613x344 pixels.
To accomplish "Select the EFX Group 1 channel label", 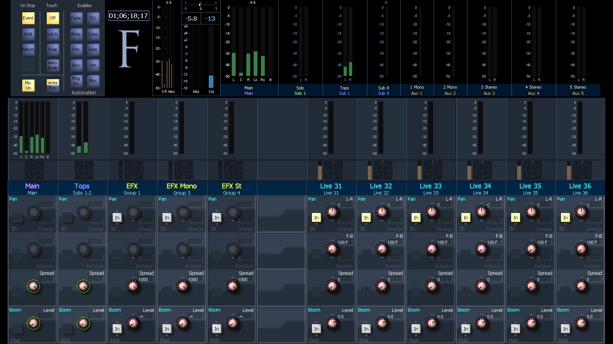I will [x=132, y=188].
